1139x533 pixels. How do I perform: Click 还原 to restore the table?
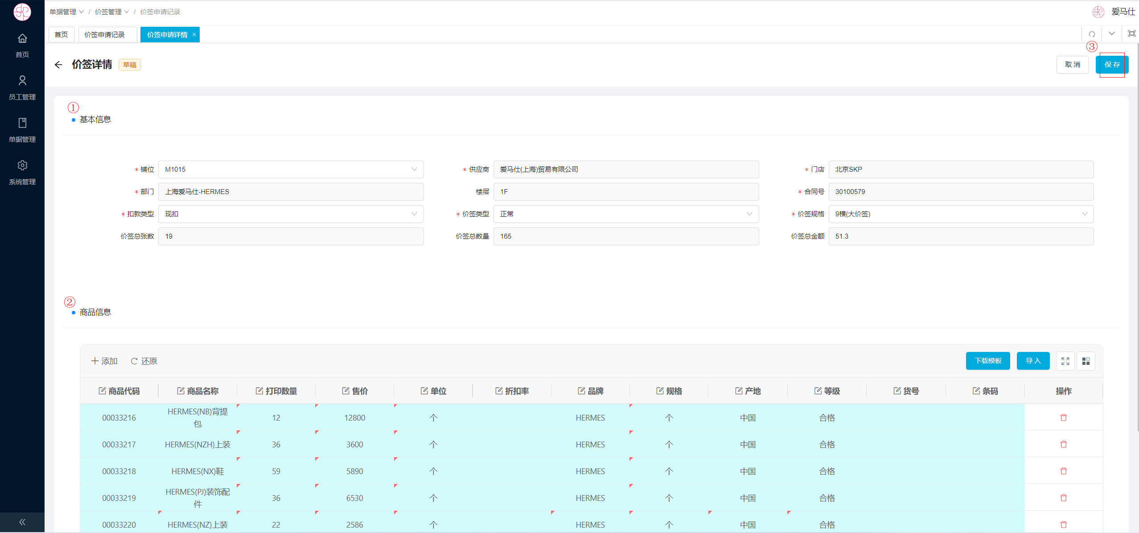144,361
